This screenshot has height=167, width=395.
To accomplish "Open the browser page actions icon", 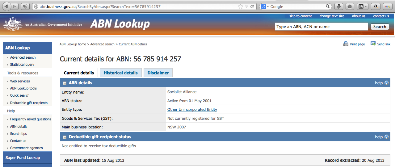I will (25, 6).
